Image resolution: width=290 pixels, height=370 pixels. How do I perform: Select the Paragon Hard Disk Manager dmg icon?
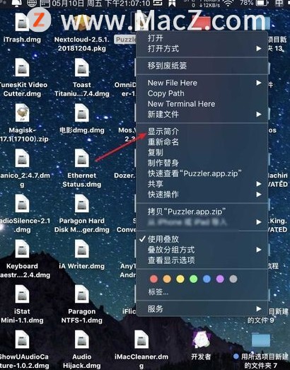coord(81,203)
